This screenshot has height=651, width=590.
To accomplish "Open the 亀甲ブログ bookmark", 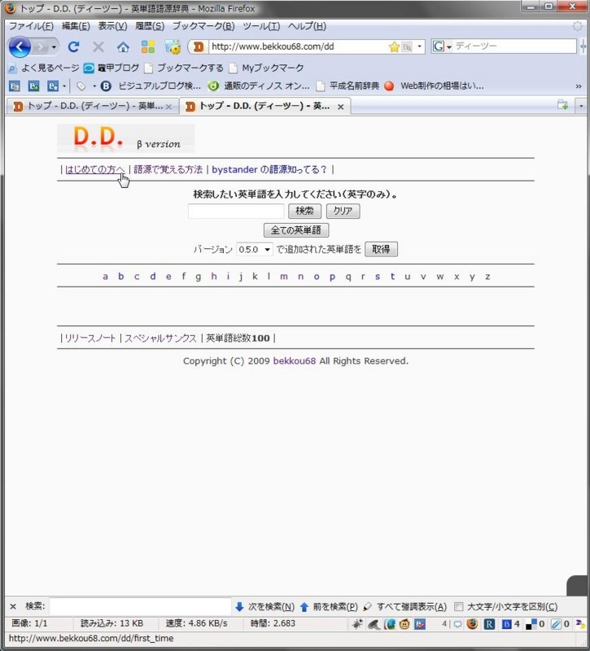I will point(111,68).
